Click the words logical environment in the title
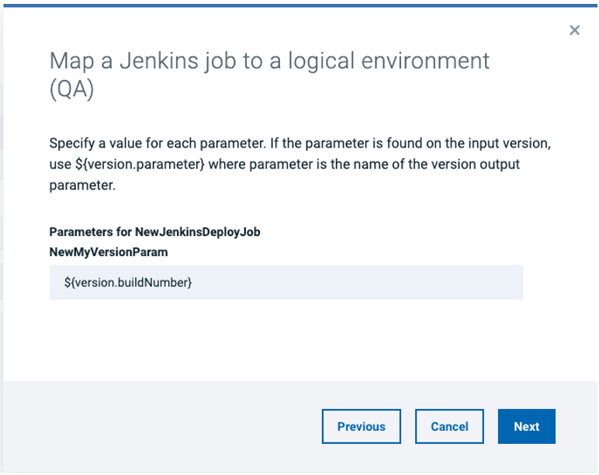 (x=387, y=61)
